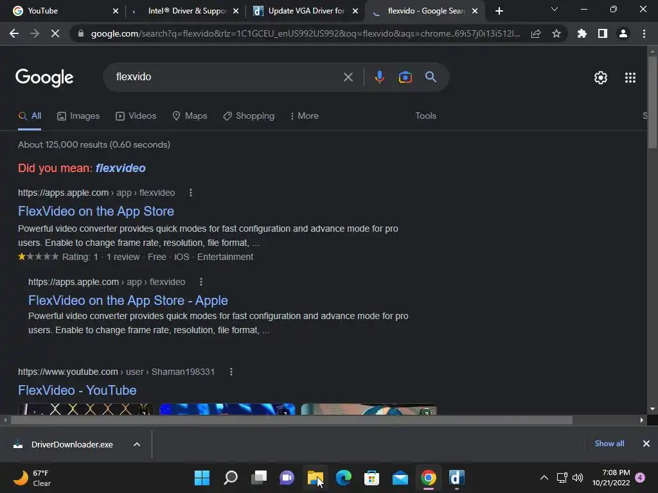The height and width of the screenshot is (493, 658).
Task: Open the tab search dropdown arrow
Action: coord(555,9)
